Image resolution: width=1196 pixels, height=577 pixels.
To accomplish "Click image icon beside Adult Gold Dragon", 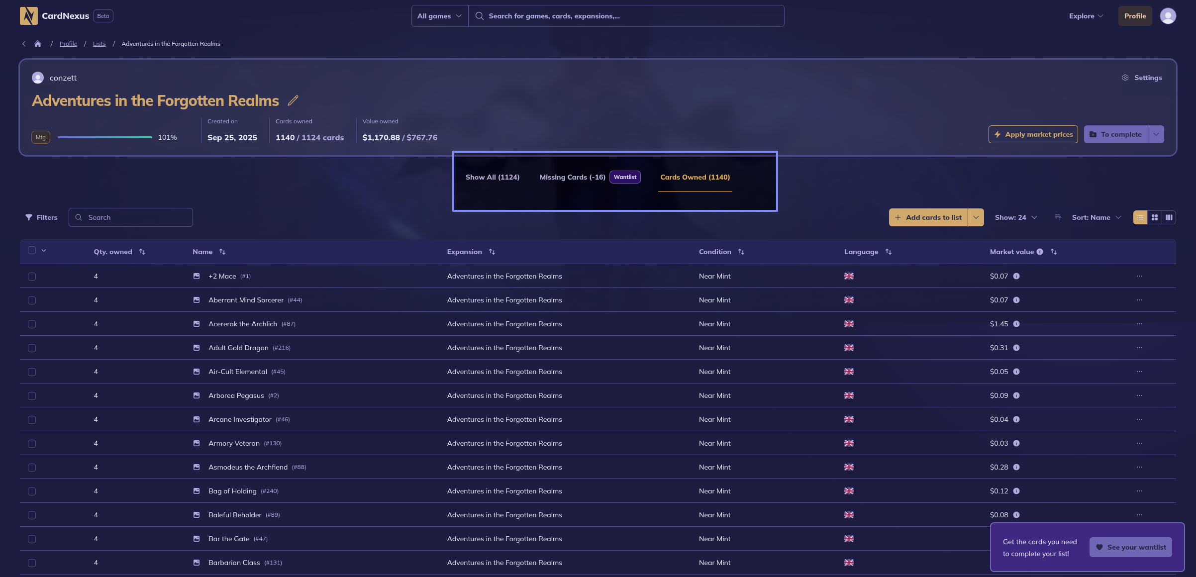I will [197, 348].
